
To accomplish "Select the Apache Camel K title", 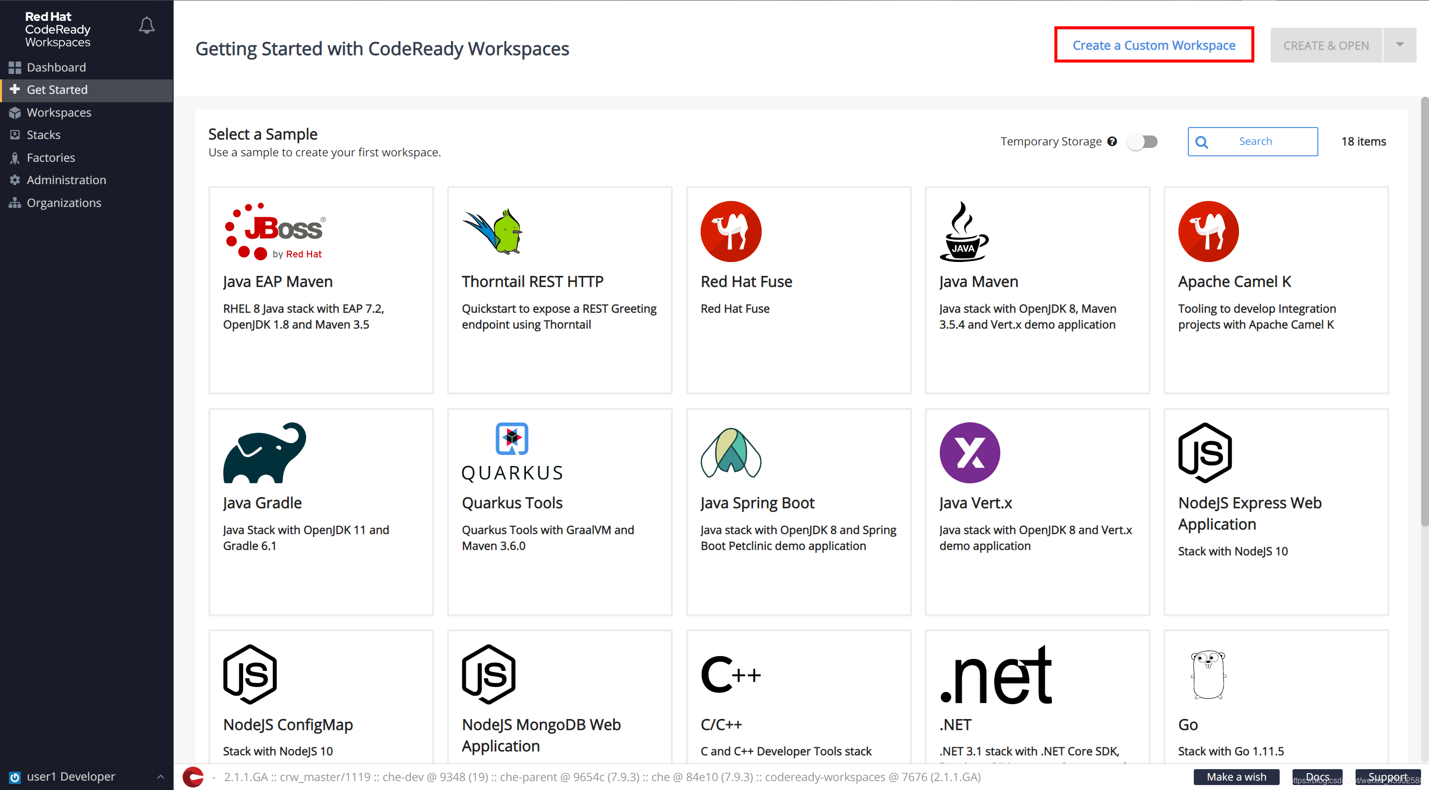I will pos(1234,281).
